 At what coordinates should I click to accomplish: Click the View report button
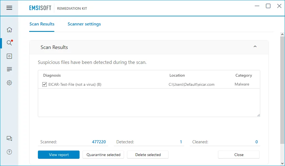(x=59, y=155)
